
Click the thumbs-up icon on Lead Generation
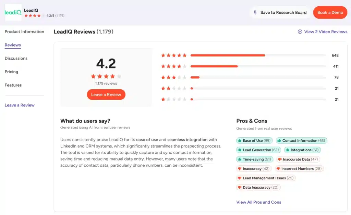(240, 150)
